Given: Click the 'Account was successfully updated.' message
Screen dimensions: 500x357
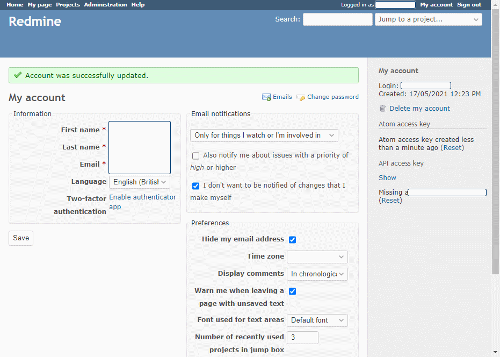Looking at the screenshot, I should click(x=87, y=76).
